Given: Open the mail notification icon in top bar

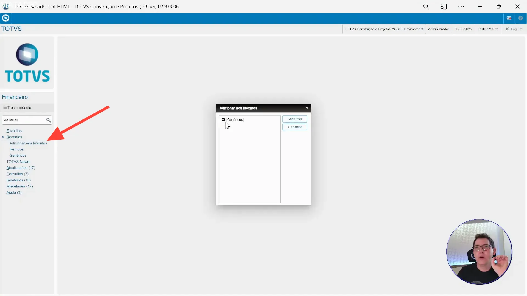Looking at the screenshot, I should [509, 18].
